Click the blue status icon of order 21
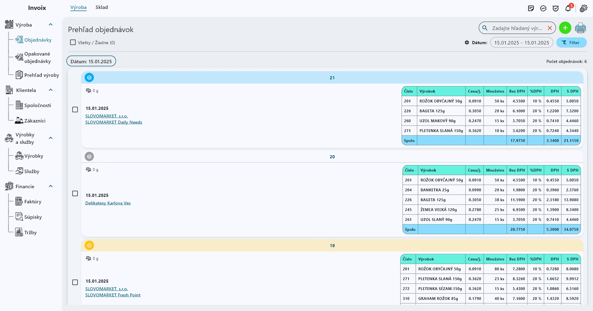The width and height of the screenshot is (593, 311). pos(89,77)
